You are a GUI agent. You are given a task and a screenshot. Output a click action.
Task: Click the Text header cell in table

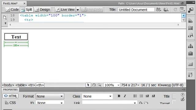tap(16, 37)
